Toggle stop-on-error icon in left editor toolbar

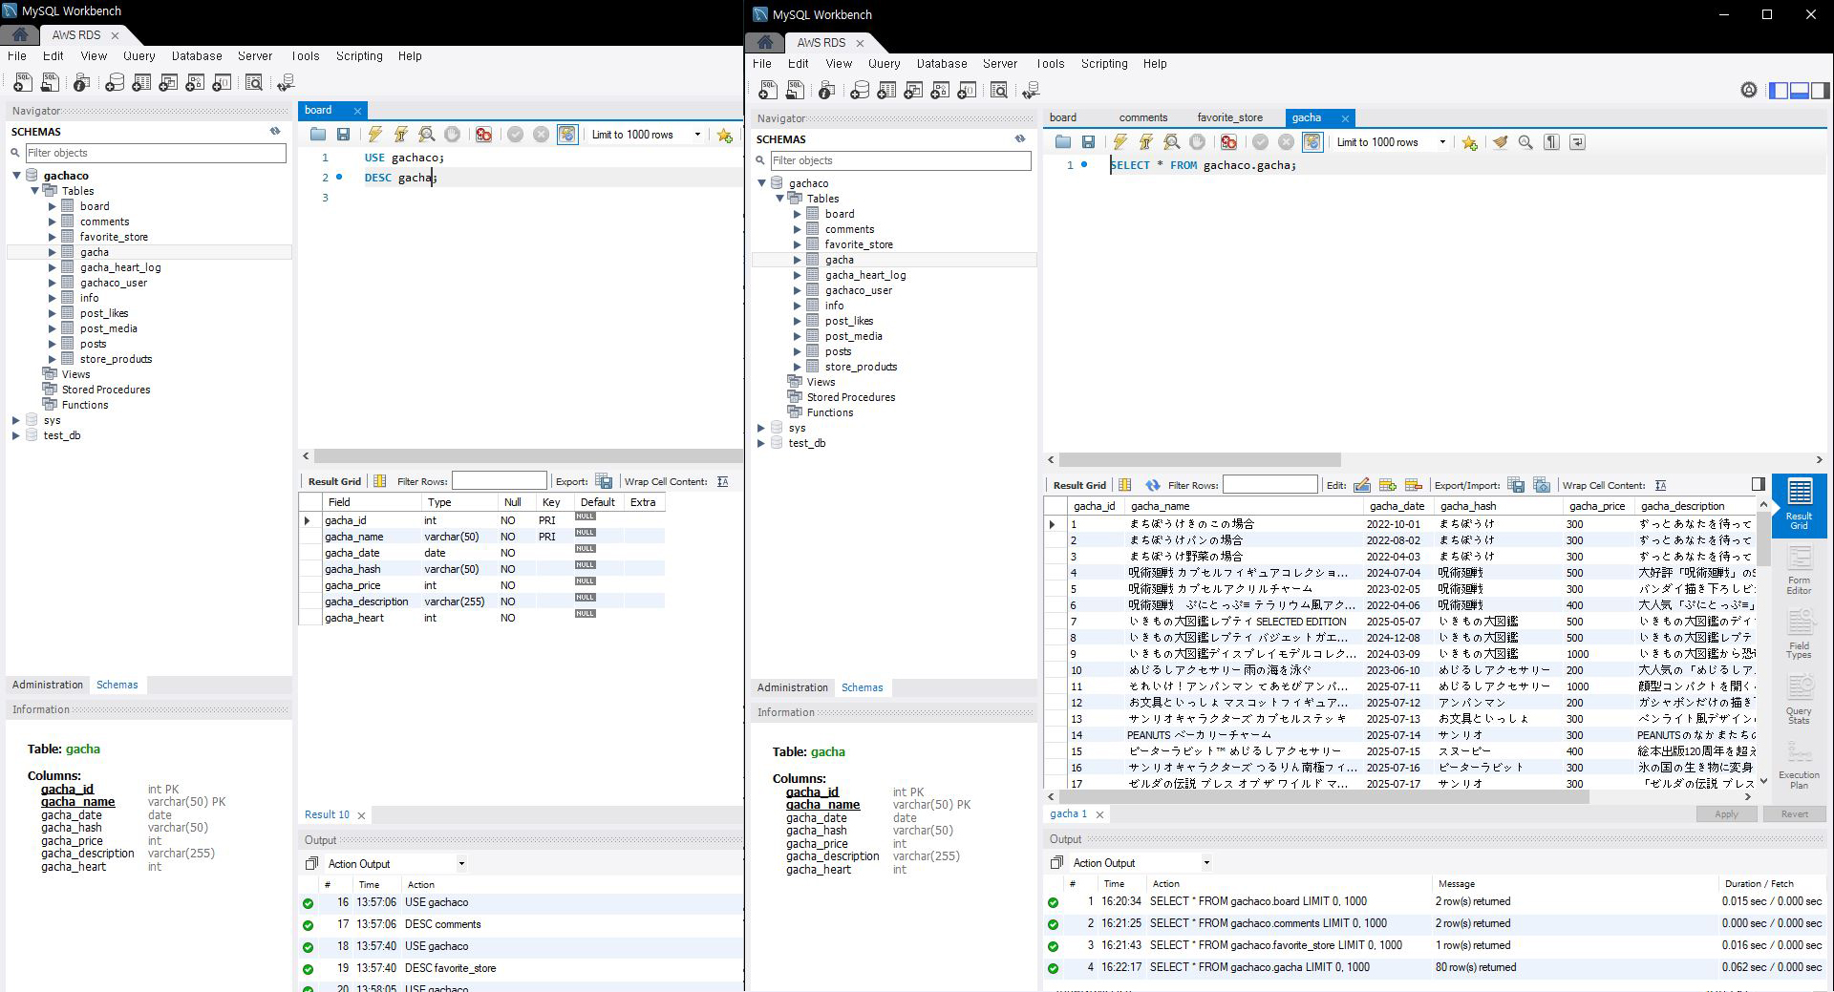point(483,135)
